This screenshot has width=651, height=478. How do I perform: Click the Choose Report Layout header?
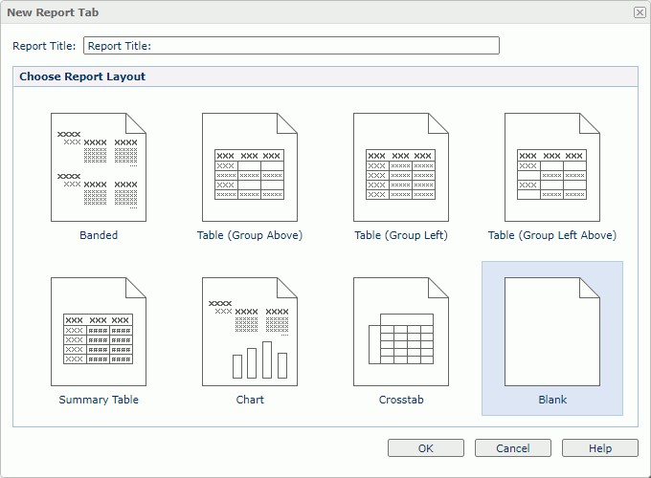click(x=82, y=76)
